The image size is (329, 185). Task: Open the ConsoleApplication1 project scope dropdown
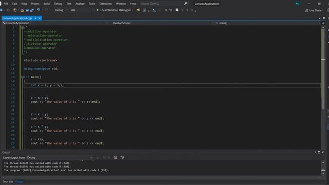(x=55, y=23)
